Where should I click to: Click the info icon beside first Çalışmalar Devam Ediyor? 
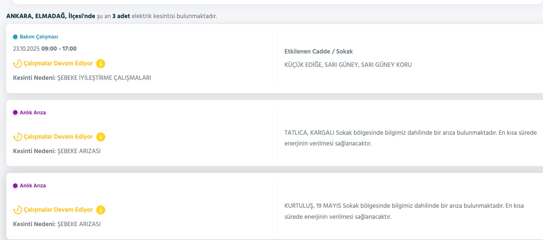pos(101,63)
